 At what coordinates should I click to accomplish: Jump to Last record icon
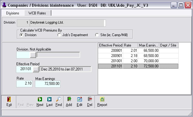(49, 99)
